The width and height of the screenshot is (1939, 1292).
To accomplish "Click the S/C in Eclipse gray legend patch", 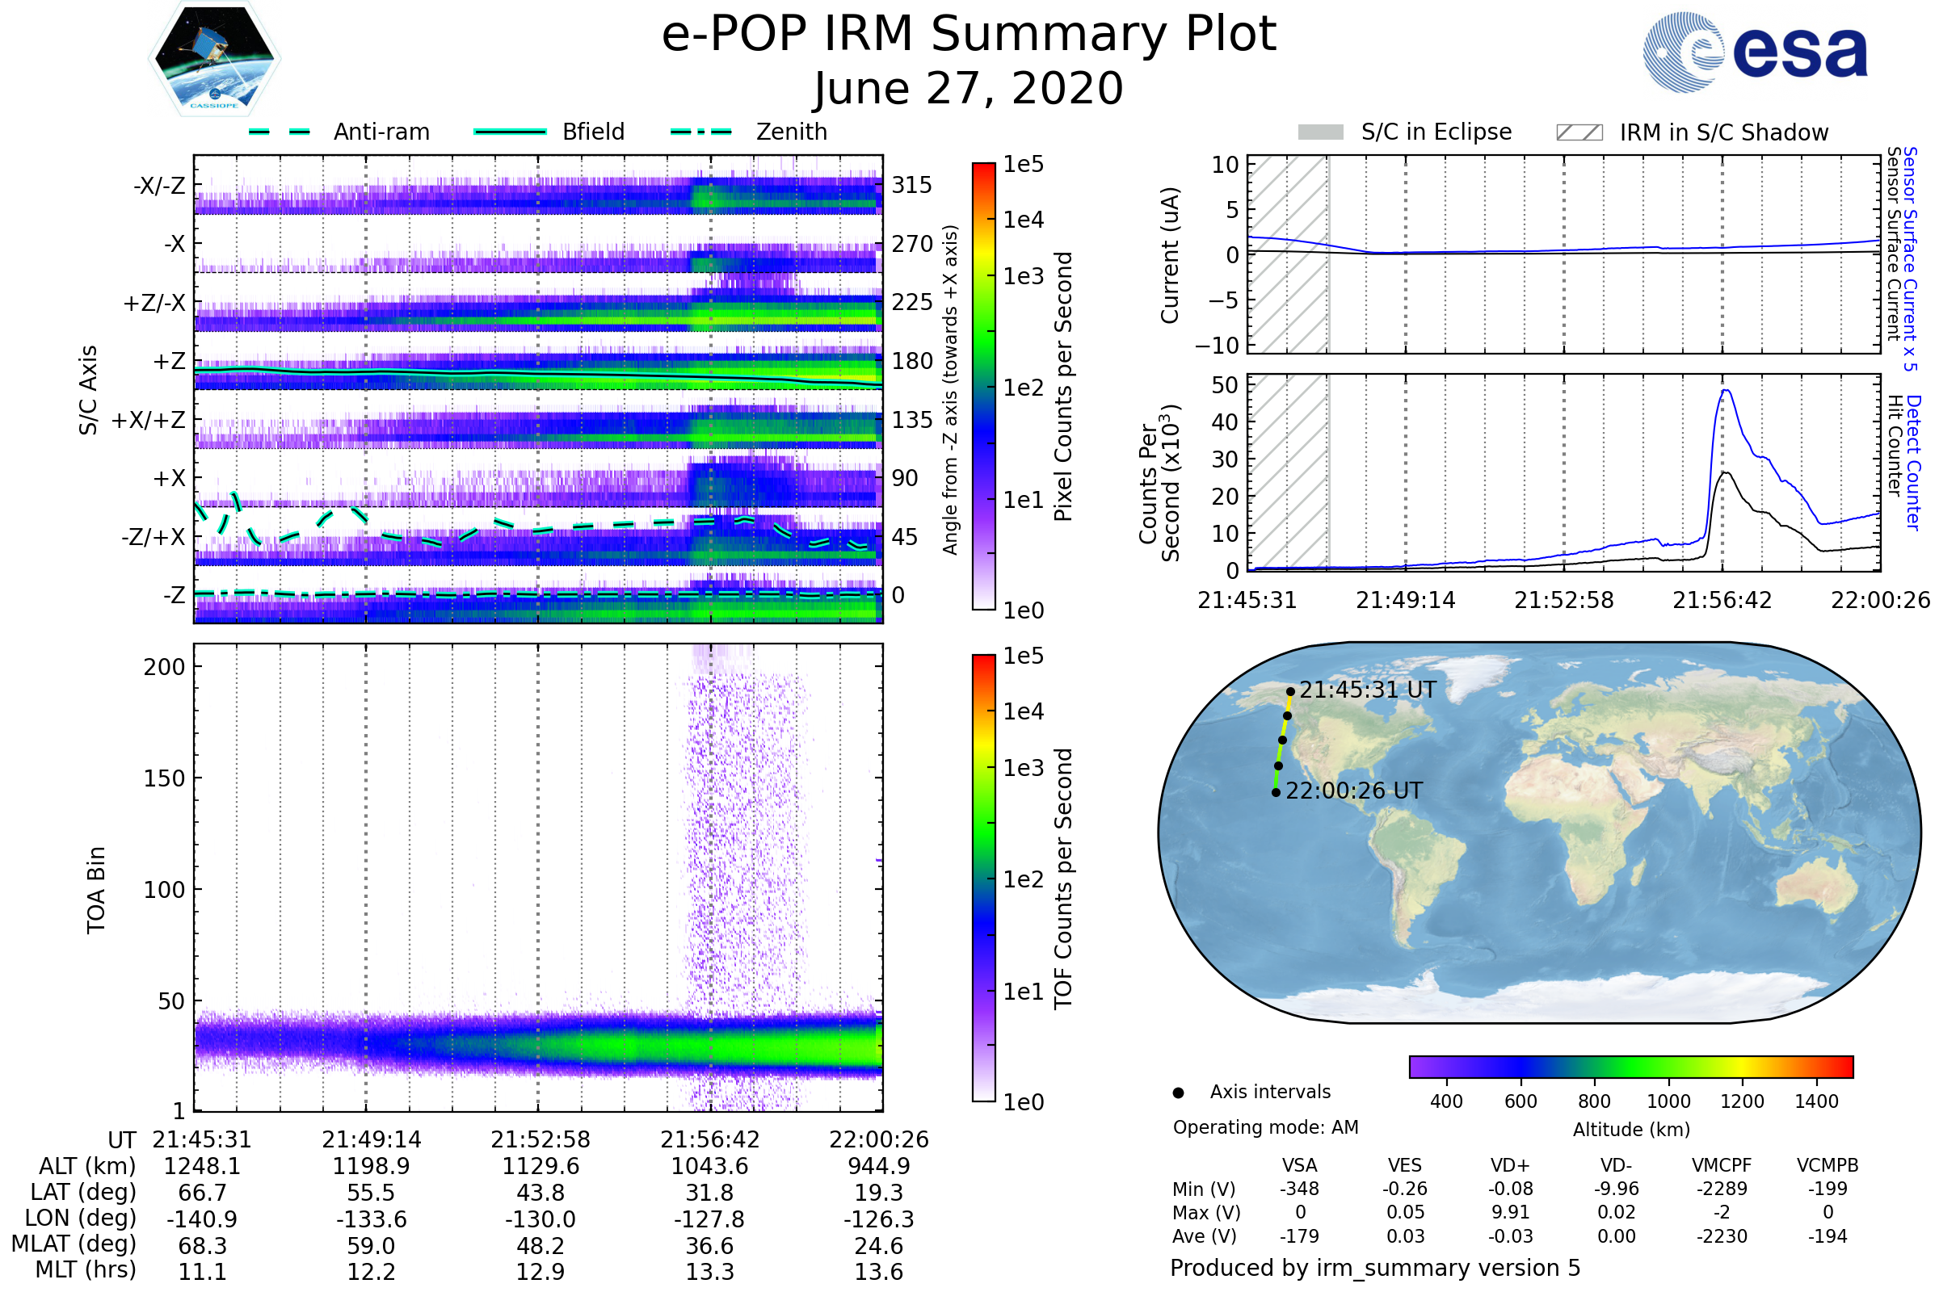I will 1320,132.
